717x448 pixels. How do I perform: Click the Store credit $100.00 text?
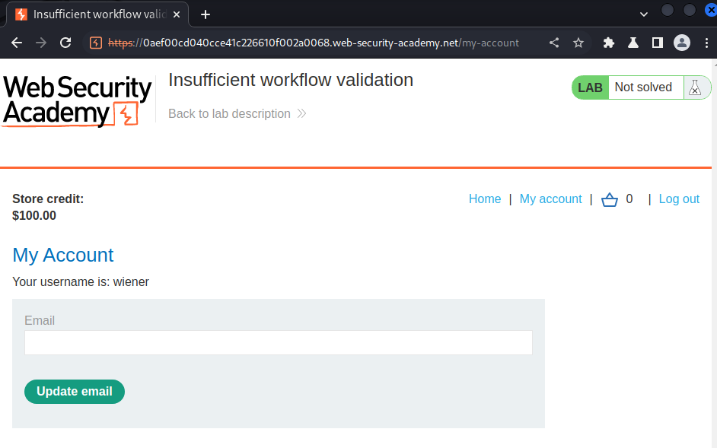(48, 207)
